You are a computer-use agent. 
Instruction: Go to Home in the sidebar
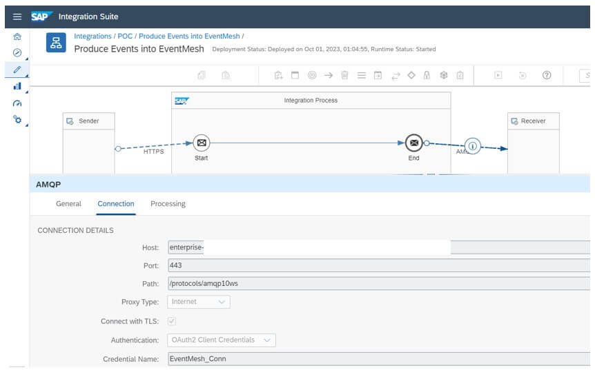(17, 37)
